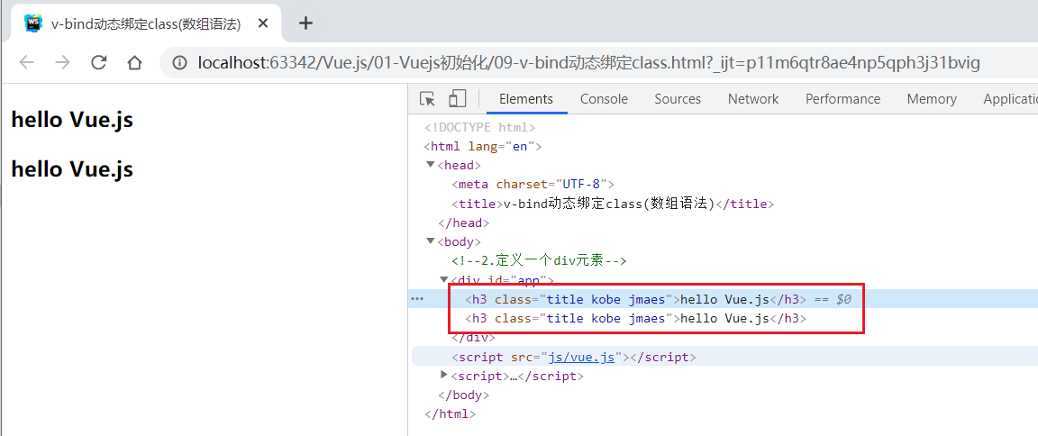Reload the current page
Screen dimensions: 1038x436
[x=98, y=63]
